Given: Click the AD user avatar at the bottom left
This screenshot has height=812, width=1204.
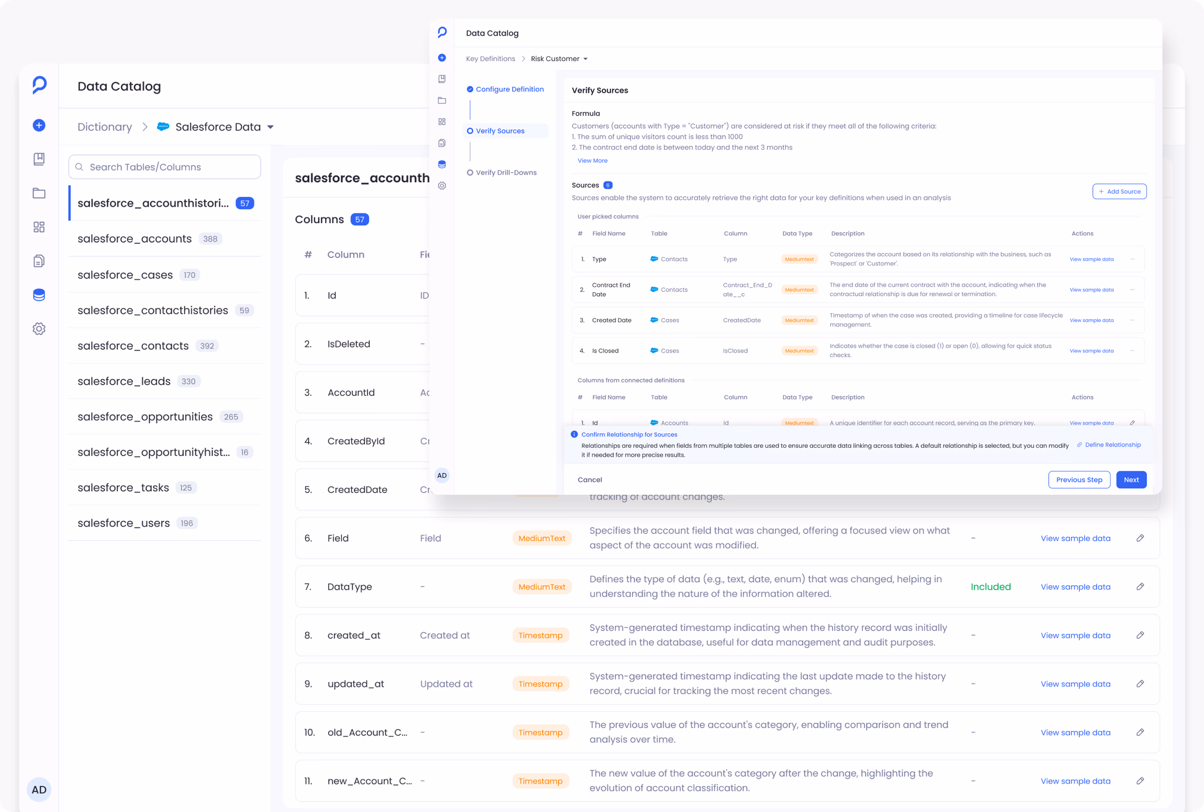Looking at the screenshot, I should pyautogui.click(x=39, y=790).
